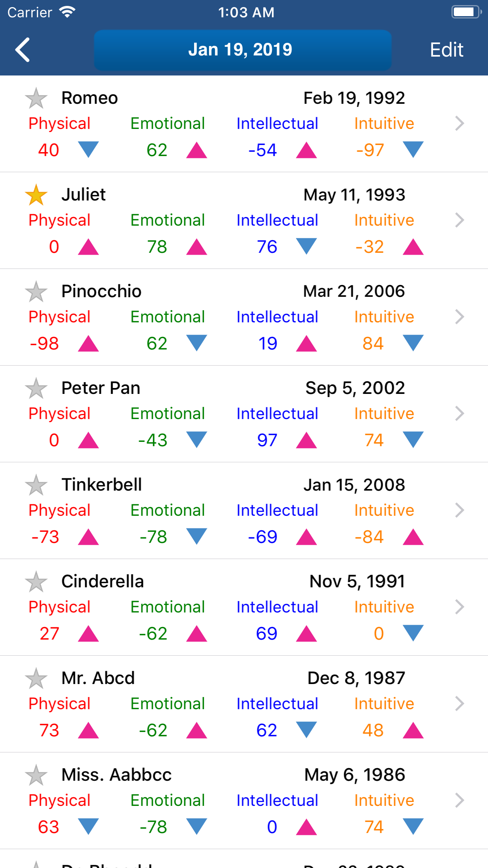Tap the Wi-Fi status icon

(x=67, y=12)
